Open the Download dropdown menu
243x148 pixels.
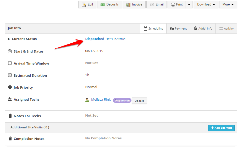point(206,4)
